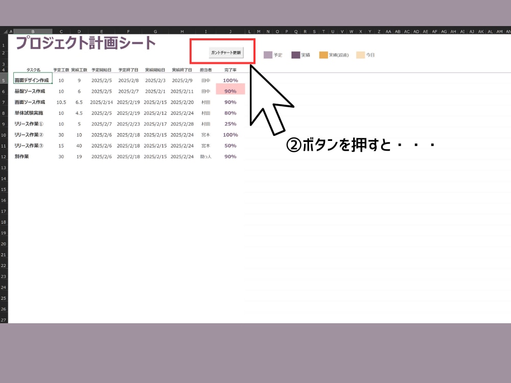Image resolution: width=511 pixels, height=383 pixels.
Task: Click the 2025/2/20 actual end date
Action: pos(182,102)
